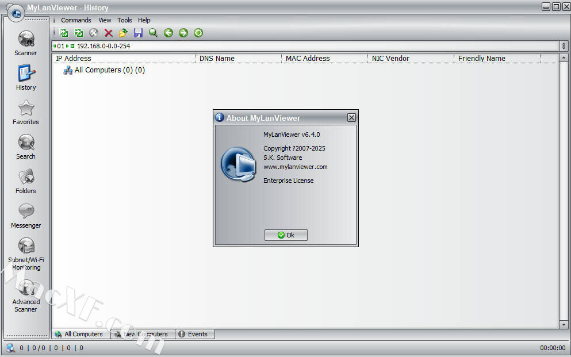Viewport: 571px width, 357px height.
Task: Click Ok in the About dialog
Action: [x=286, y=235]
